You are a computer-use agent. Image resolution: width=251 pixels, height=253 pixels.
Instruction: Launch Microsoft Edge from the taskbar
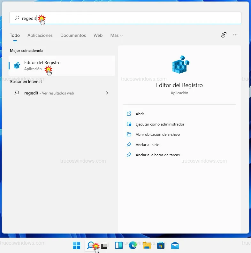point(133,245)
